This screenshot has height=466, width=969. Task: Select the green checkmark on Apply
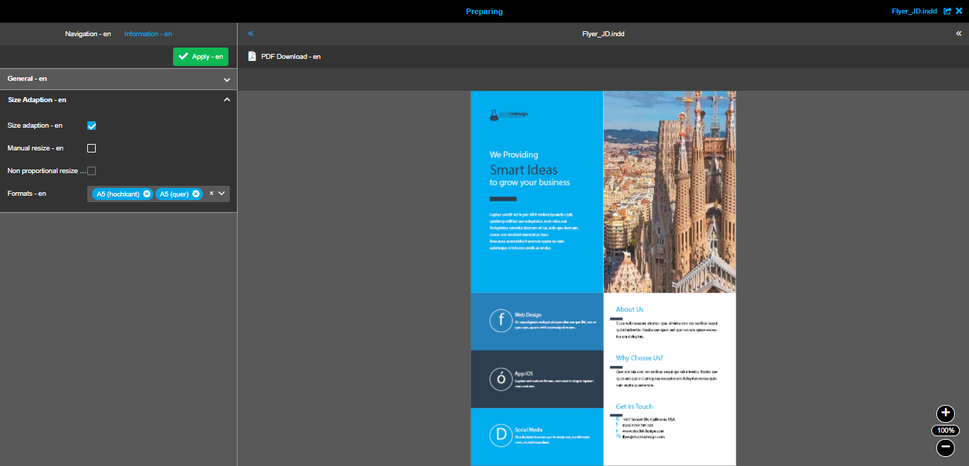[x=182, y=56]
